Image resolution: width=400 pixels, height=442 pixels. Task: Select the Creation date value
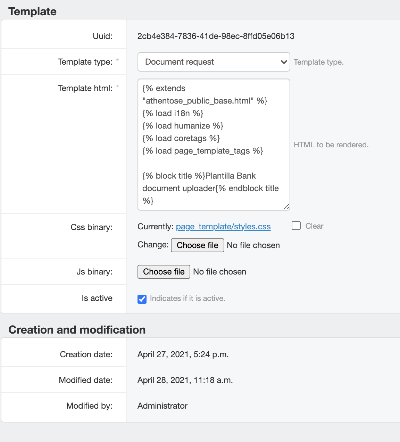point(183,354)
